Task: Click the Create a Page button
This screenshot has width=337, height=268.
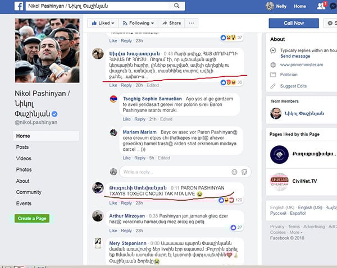Action: pos(32,219)
